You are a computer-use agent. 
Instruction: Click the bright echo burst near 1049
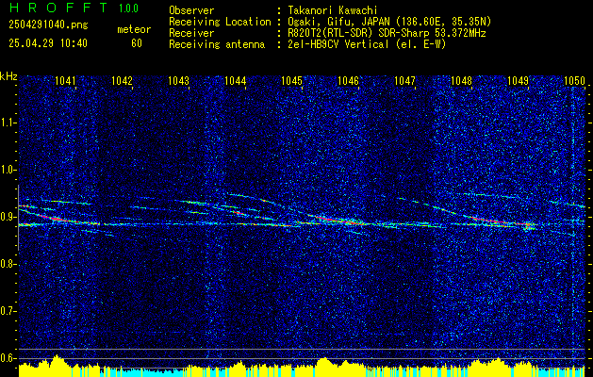528,226
